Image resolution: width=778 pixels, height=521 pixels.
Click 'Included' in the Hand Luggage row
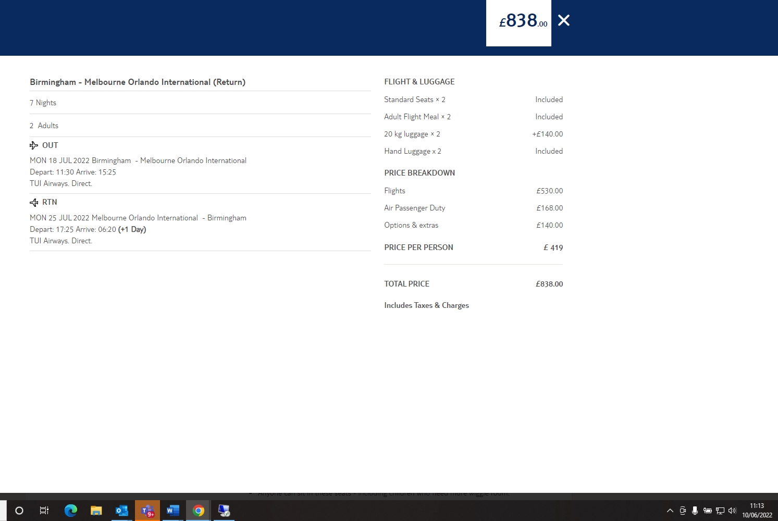pos(549,151)
